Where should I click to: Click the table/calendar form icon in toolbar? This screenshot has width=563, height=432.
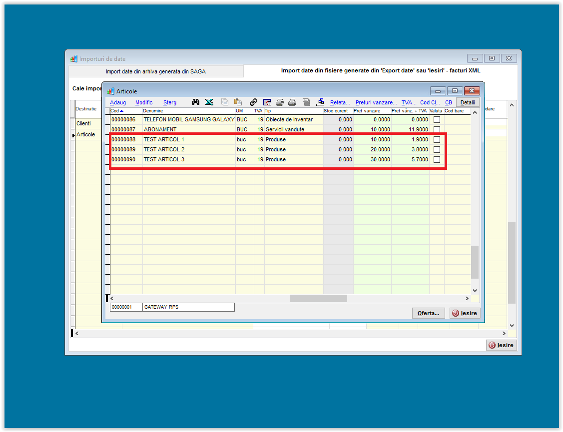click(267, 102)
